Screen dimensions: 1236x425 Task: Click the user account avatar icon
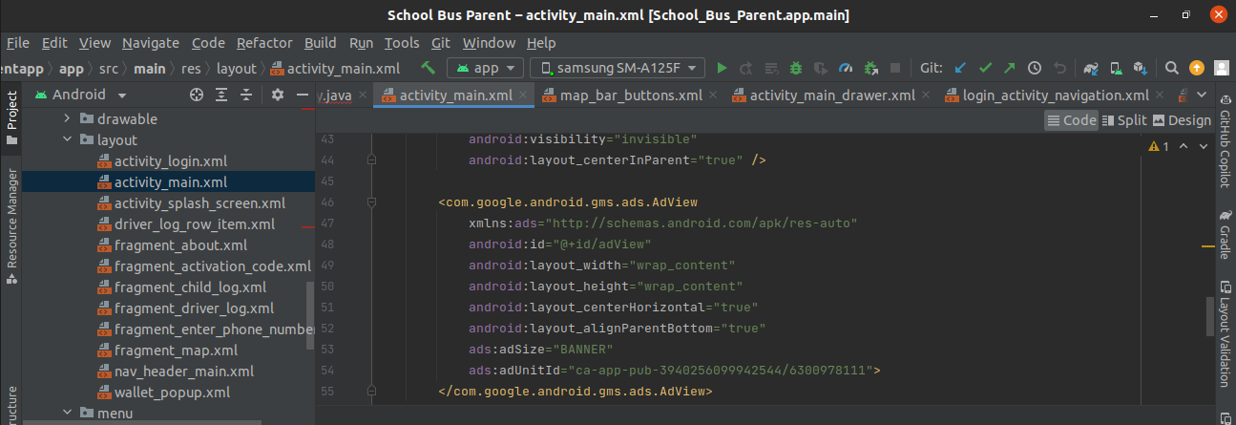point(1222,68)
